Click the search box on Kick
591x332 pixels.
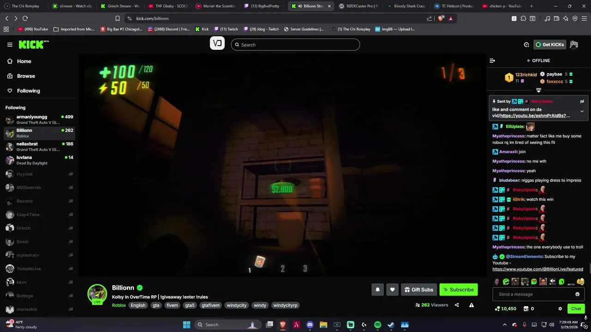tap(295, 45)
